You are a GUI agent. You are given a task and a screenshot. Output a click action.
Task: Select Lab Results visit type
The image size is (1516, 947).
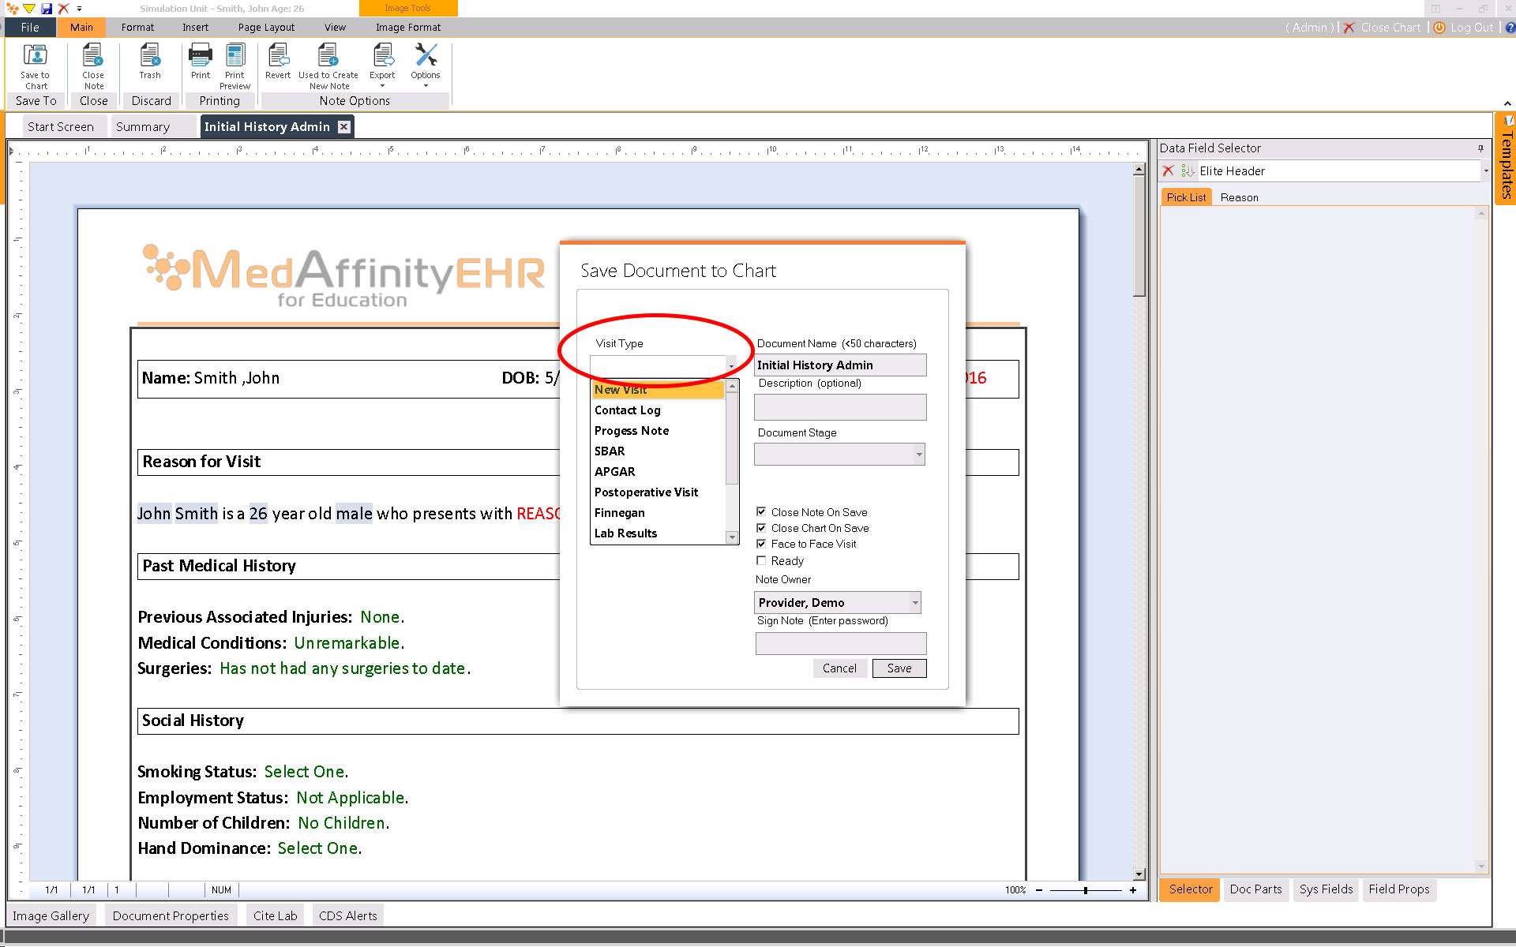click(658, 533)
